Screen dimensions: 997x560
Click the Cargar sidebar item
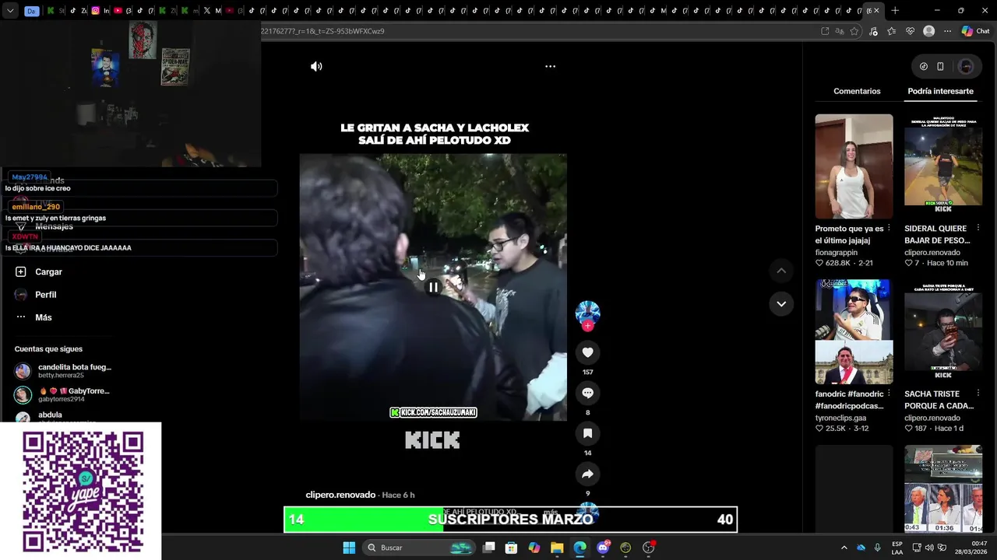point(39,272)
